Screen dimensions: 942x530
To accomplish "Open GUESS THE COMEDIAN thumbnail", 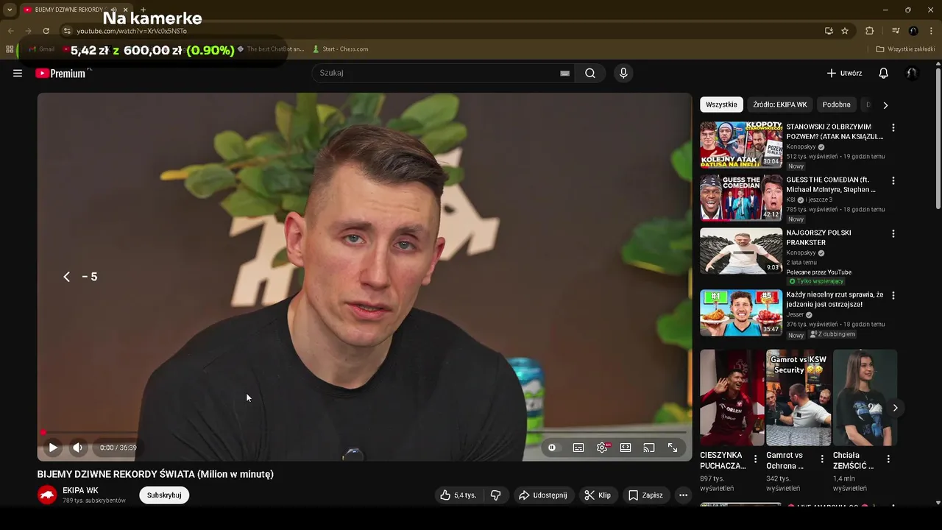I will pos(741,198).
